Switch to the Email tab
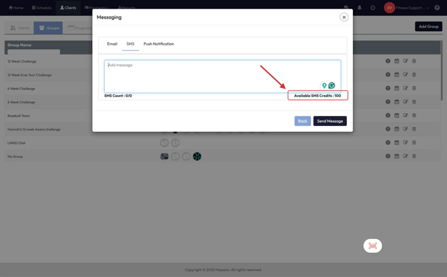Screen dimensions: 447x277 pos(112,44)
